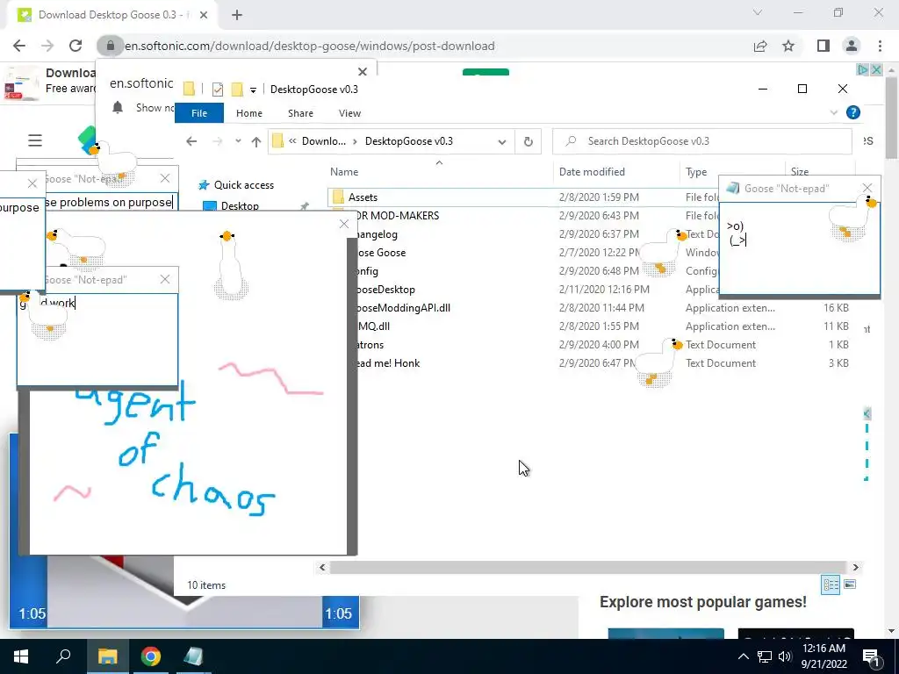Go back in File Explorer navigation
This screenshot has height=674, width=899.
point(191,141)
